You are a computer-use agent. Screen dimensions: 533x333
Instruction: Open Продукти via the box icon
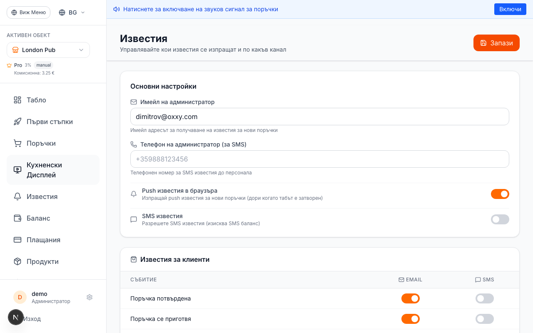pyautogui.click(x=17, y=261)
